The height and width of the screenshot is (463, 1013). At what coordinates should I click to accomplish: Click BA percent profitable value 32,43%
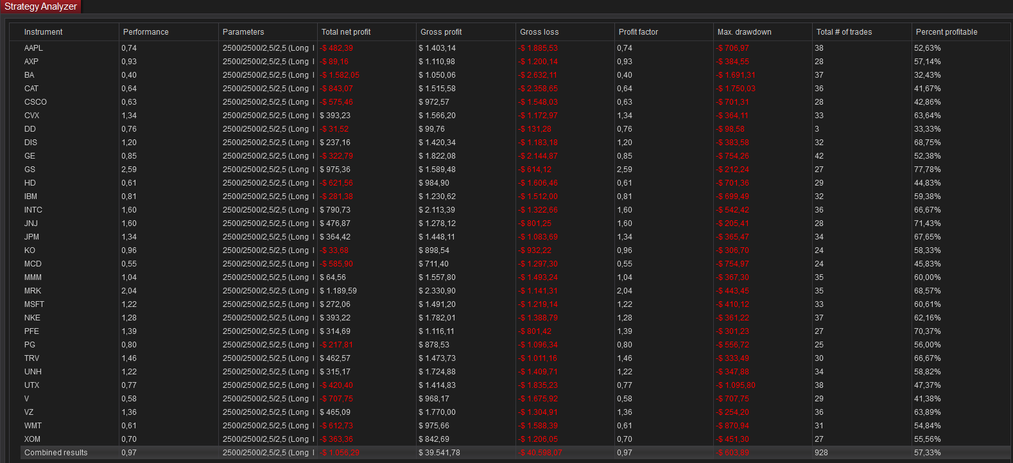928,75
